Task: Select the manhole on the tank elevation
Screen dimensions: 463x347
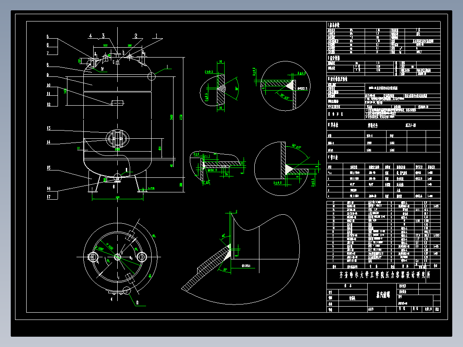Action: click(118, 138)
